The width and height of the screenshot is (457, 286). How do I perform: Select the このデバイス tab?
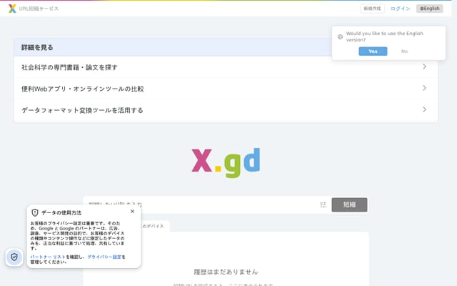(153, 226)
